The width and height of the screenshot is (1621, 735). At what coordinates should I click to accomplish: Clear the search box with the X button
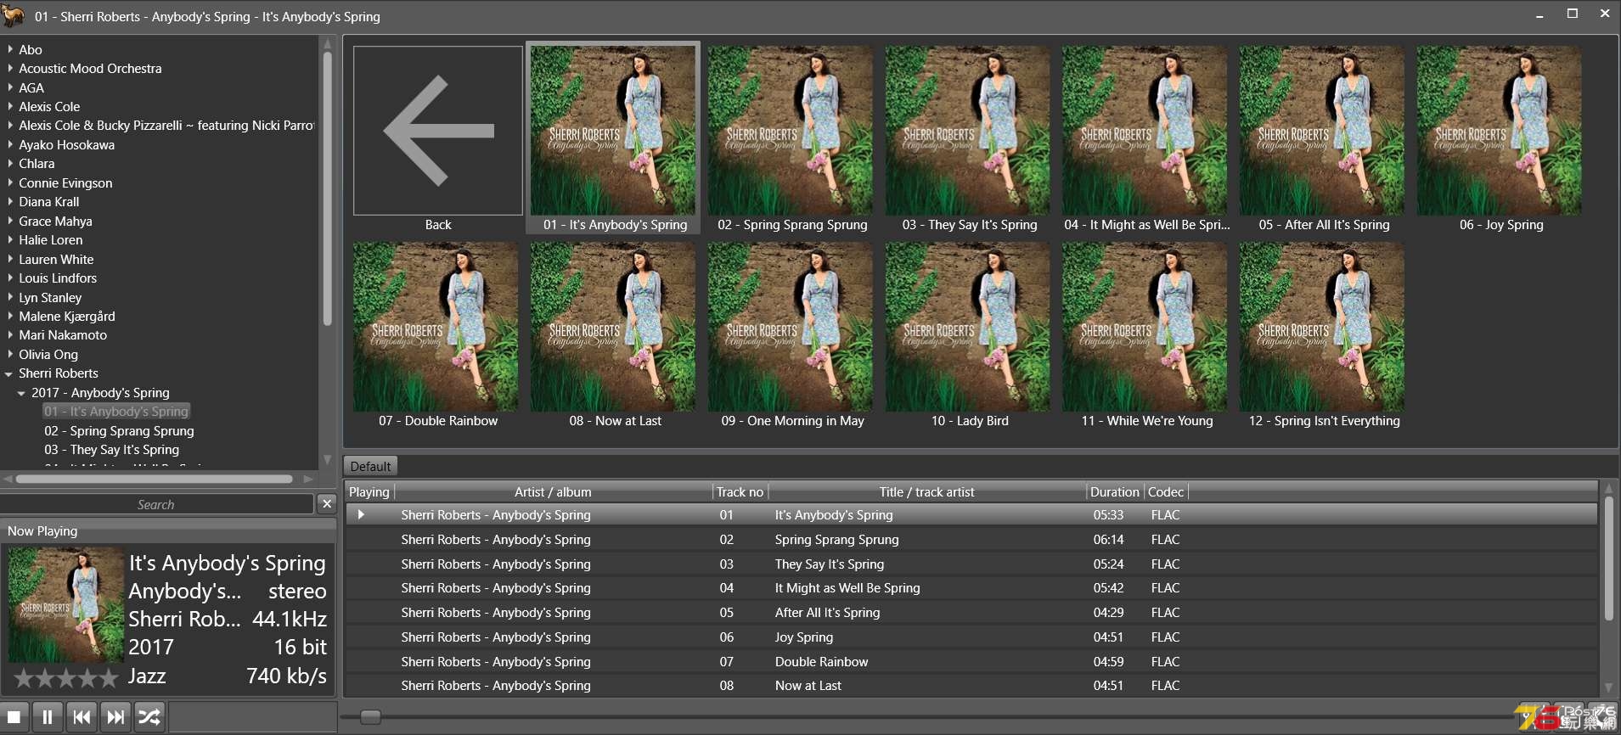pos(327,504)
